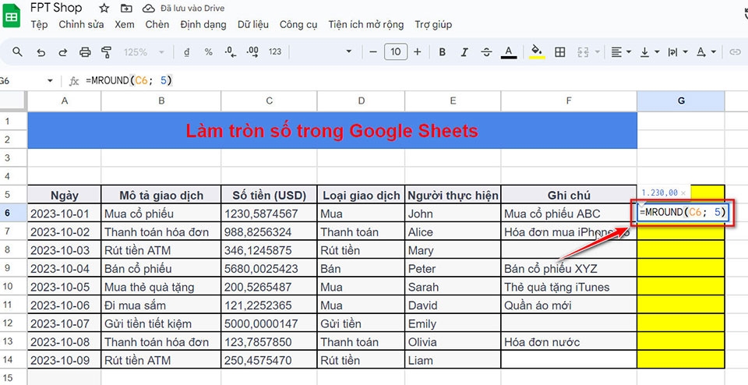Screen dimensions: 748x385
Task: Open the zoom 125% dropdown
Action: click(x=144, y=52)
